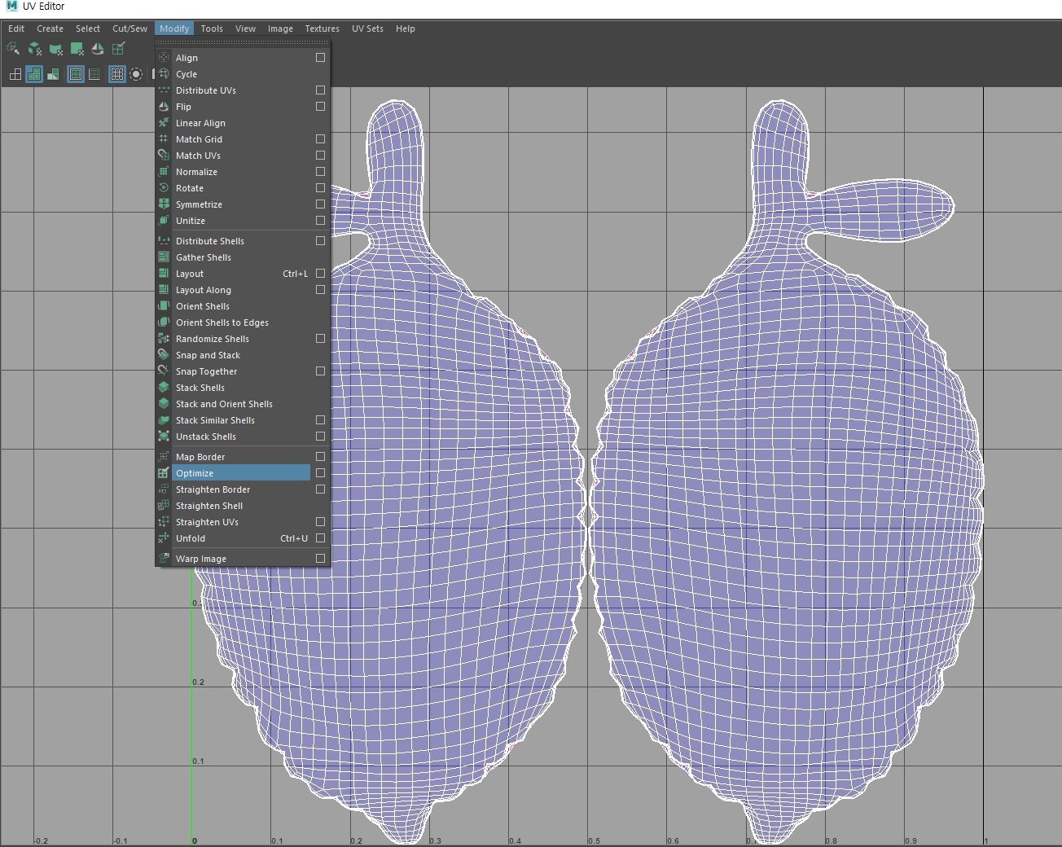This screenshot has width=1062, height=847.
Task: Choose Map Border menu entry
Action: (x=233, y=457)
